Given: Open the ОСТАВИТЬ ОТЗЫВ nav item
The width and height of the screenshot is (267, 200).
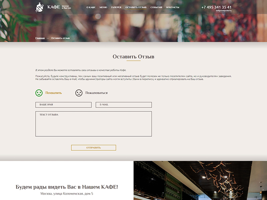Looking at the screenshot, I should tap(136, 7).
